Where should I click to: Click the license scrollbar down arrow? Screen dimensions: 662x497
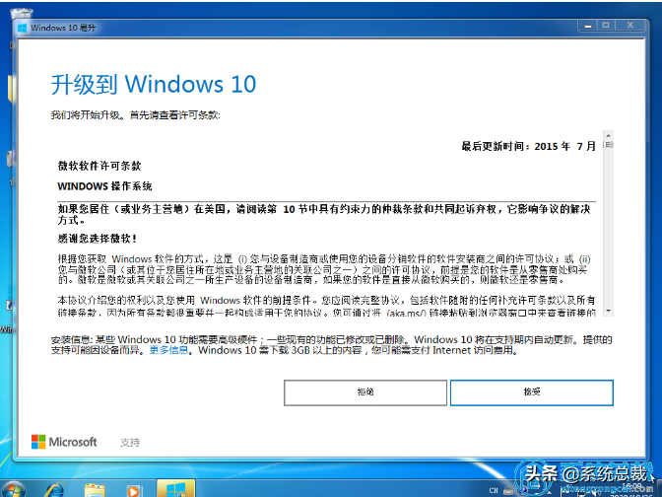tap(609, 311)
